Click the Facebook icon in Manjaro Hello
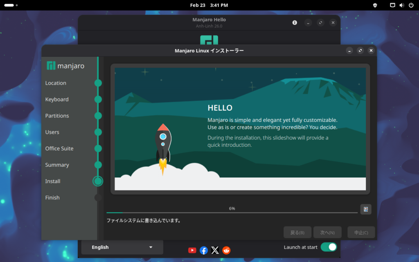419x262 pixels. (x=203, y=250)
